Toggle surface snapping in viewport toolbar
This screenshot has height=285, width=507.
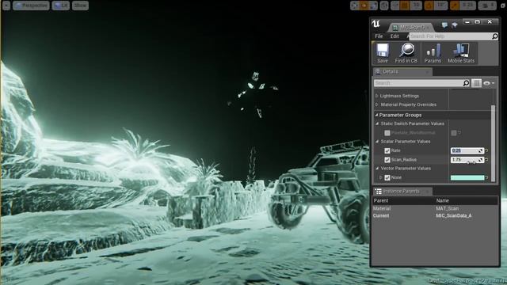pyautogui.click(x=395, y=6)
